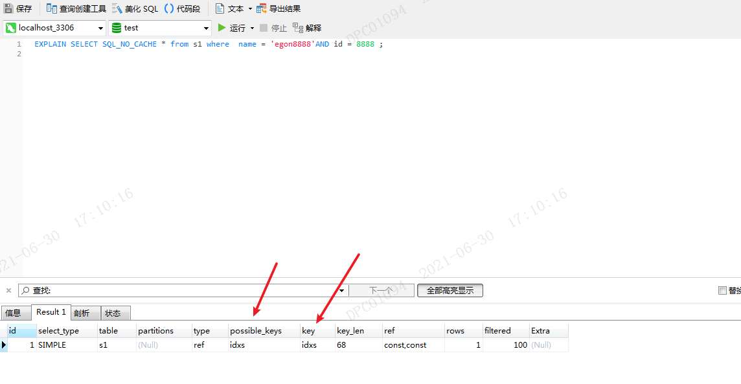The image size is (741, 384).
Task: Select the const,const ref cell
Action: click(x=413, y=344)
